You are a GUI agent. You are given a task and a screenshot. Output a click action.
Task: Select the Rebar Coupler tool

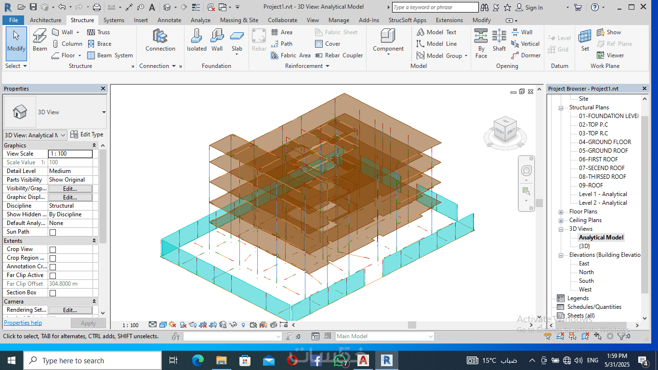[x=339, y=55]
